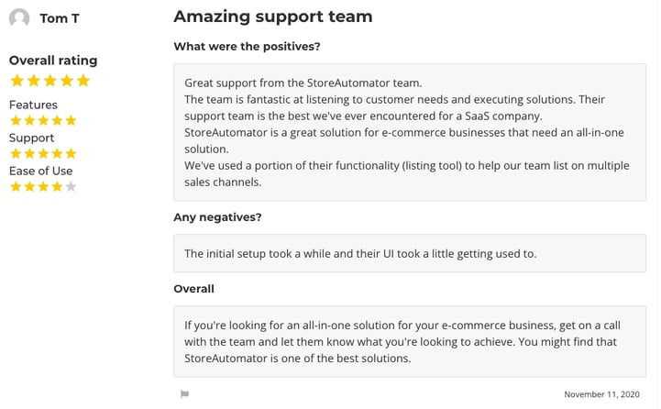Click the Amazing support team title
This screenshot has width=661, height=409.
point(273,17)
